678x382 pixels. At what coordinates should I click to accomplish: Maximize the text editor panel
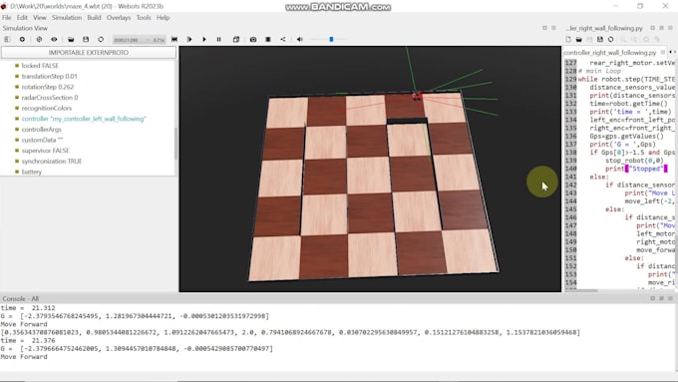point(661,28)
